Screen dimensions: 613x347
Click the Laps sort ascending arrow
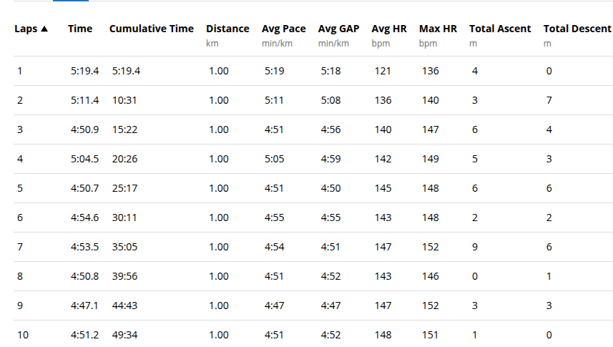click(x=44, y=29)
